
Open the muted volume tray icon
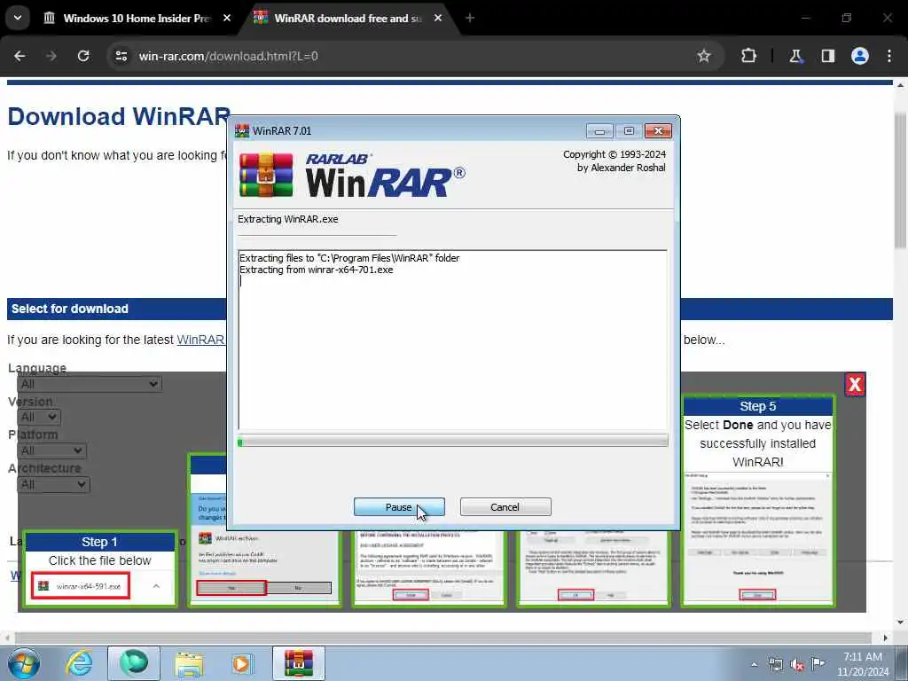797,664
